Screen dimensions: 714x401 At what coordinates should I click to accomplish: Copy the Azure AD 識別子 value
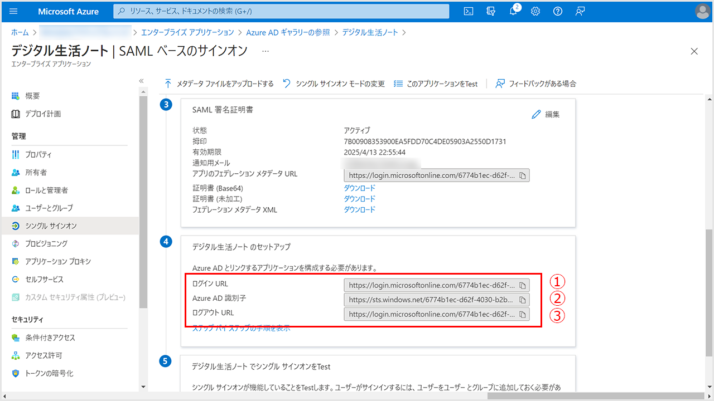523,300
